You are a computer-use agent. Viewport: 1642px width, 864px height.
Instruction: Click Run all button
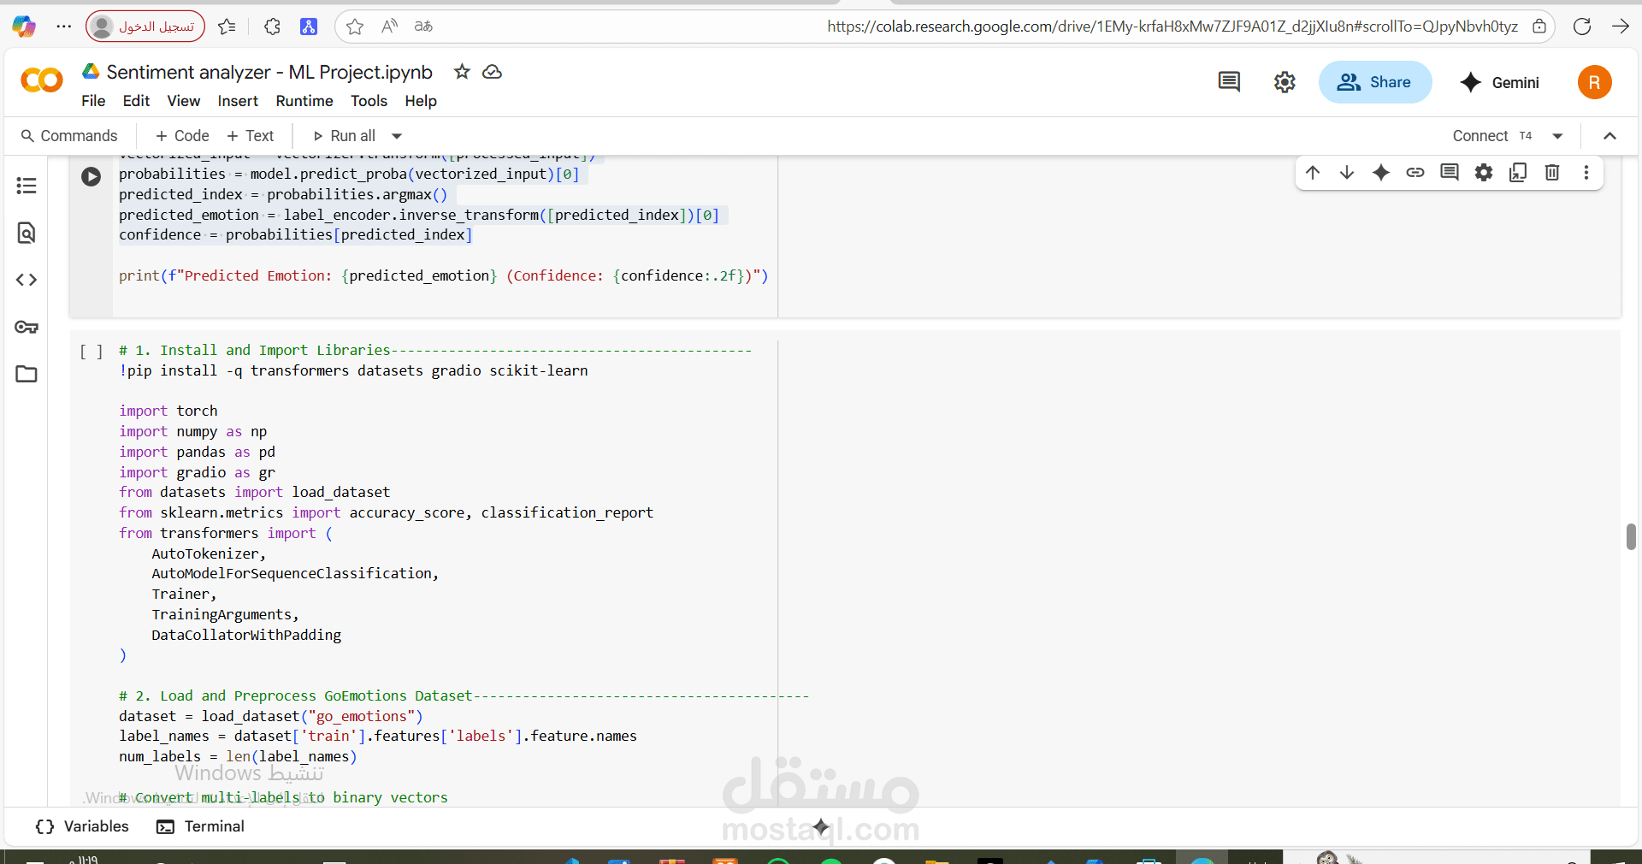pyautogui.click(x=344, y=136)
